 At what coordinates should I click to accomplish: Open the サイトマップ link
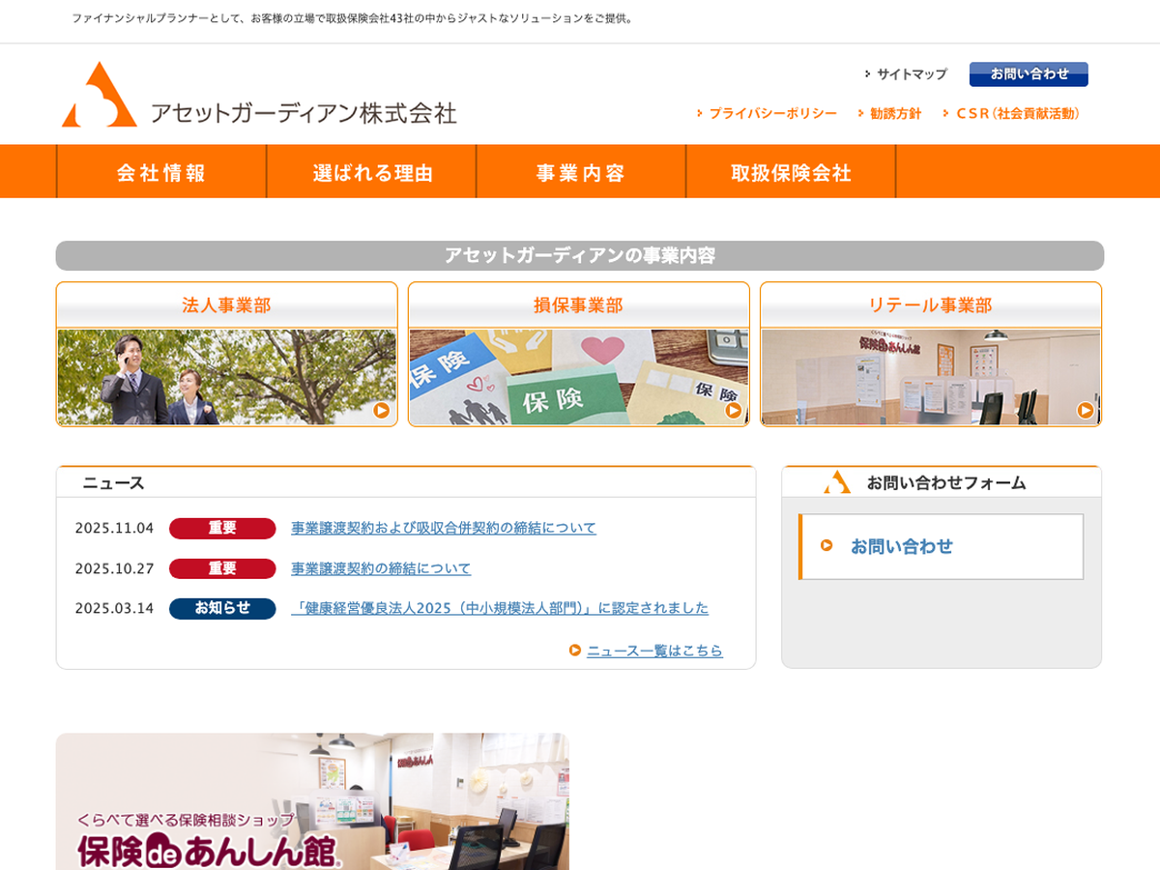911,74
